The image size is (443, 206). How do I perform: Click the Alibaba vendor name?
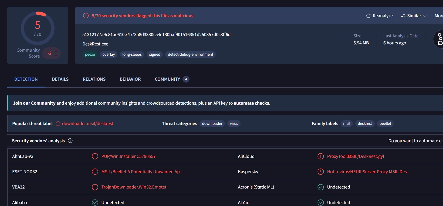point(19,203)
